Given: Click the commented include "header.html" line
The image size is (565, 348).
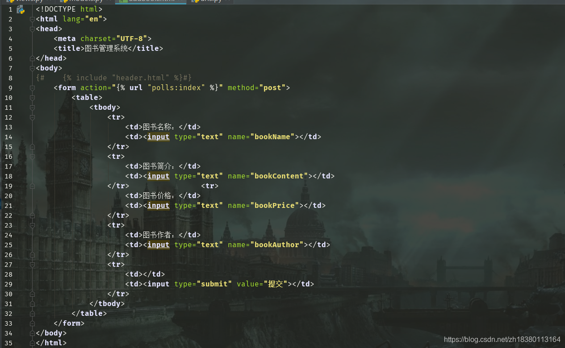Looking at the screenshot, I should coord(114,78).
